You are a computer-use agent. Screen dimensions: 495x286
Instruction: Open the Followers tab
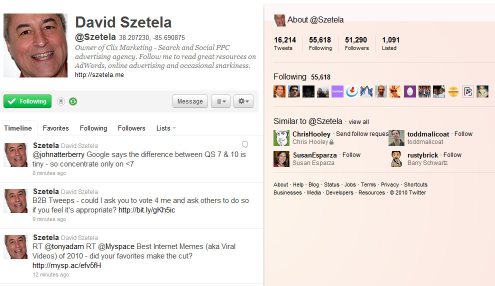click(131, 128)
